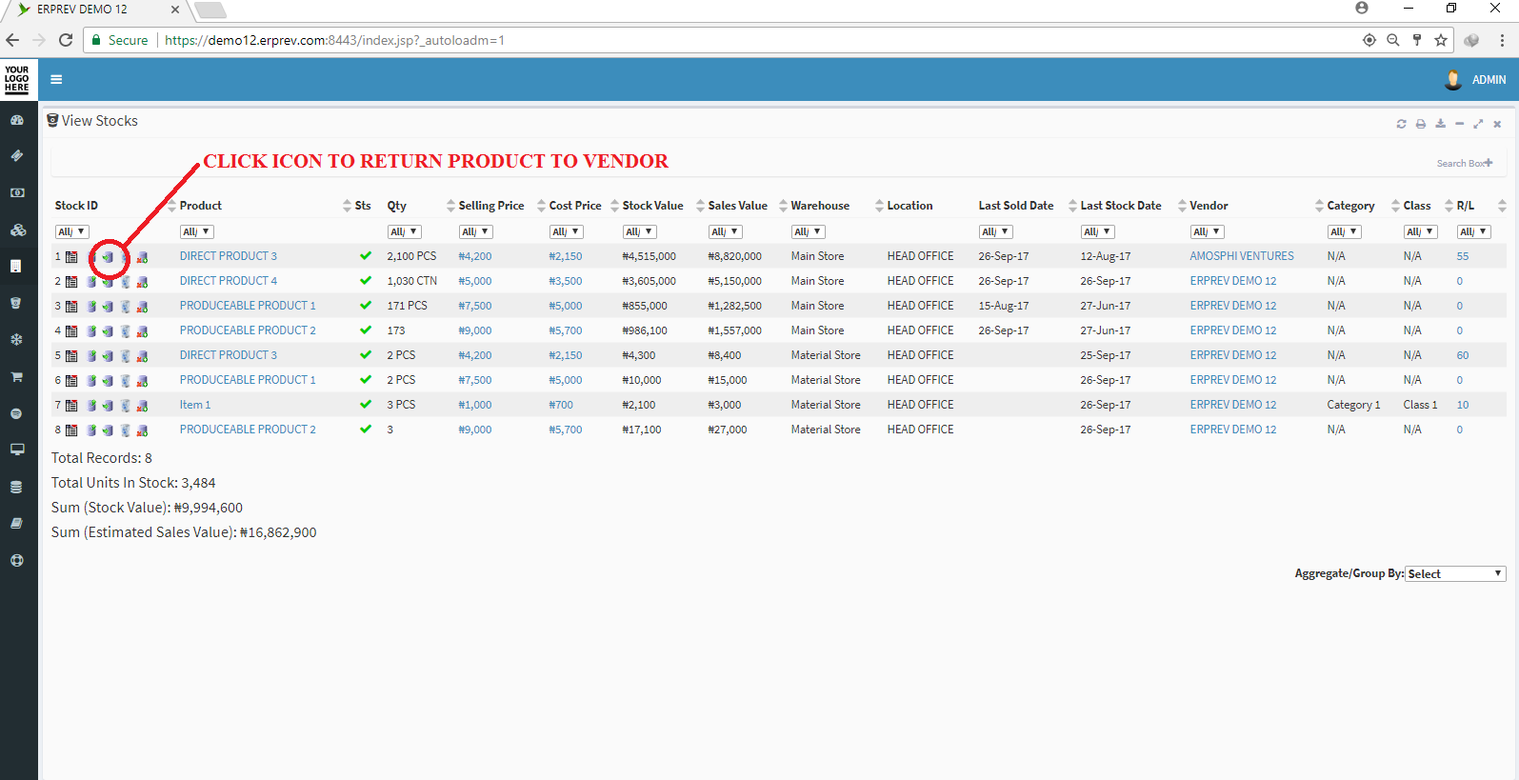The width and height of the screenshot is (1519, 780).
Task: Open the Category filter dropdown
Action: point(1344,231)
